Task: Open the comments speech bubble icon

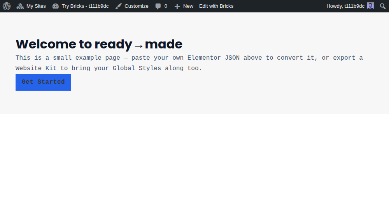Action: point(158,7)
